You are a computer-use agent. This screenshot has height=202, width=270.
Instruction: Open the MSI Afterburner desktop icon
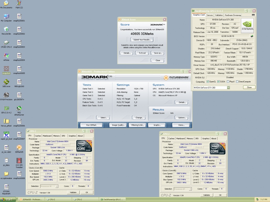pos(19,108)
